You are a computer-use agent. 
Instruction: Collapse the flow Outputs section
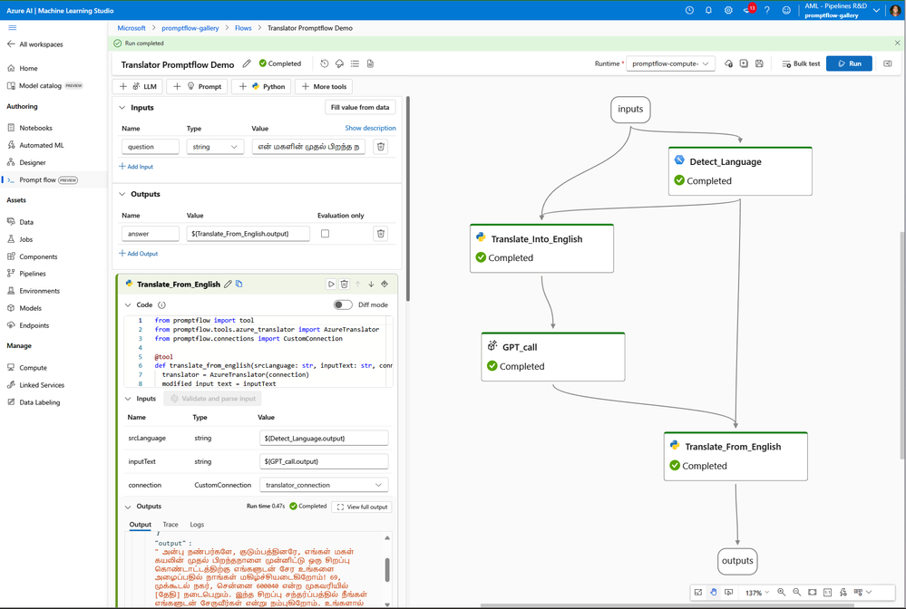122,194
